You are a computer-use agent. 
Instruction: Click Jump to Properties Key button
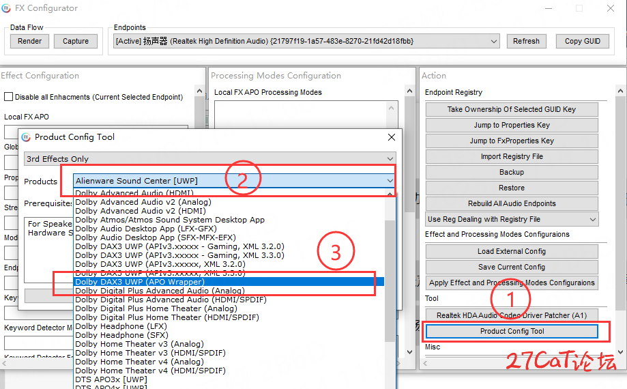(512, 125)
